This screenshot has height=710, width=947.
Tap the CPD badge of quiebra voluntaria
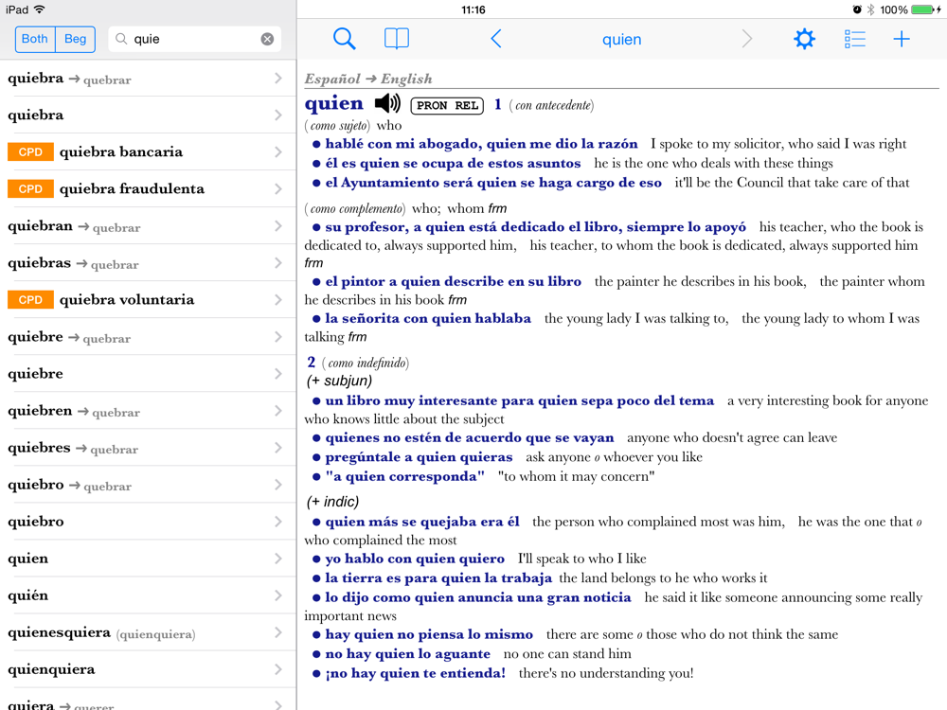pos(31,300)
